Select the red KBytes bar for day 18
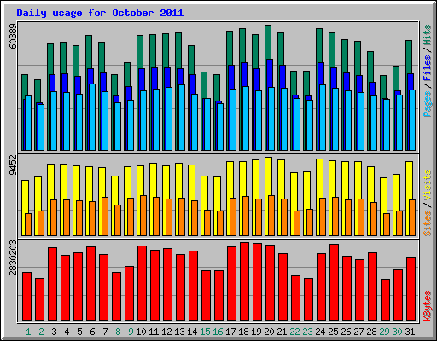 point(244,281)
